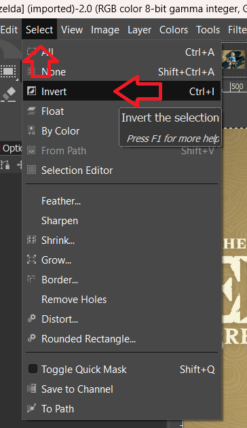Open the Feather dialog

click(122, 201)
